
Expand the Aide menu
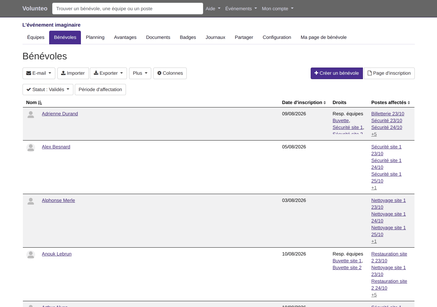point(213,9)
